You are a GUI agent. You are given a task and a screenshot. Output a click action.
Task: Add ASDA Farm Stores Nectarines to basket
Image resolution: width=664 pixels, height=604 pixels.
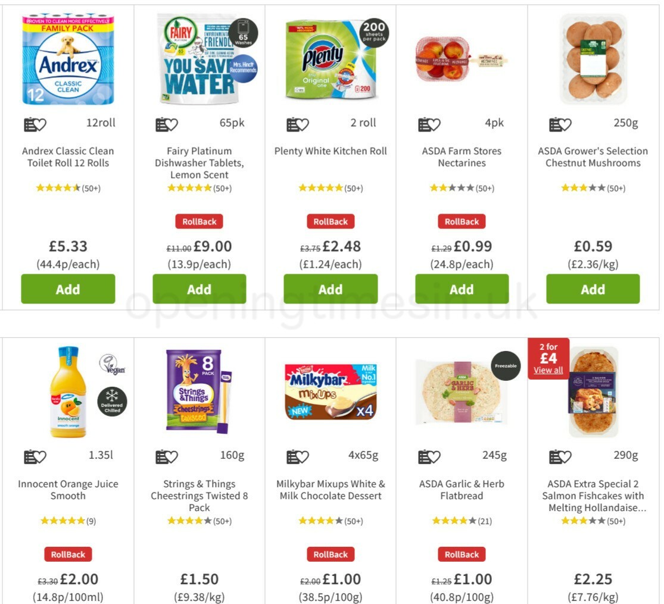pyautogui.click(x=462, y=289)
